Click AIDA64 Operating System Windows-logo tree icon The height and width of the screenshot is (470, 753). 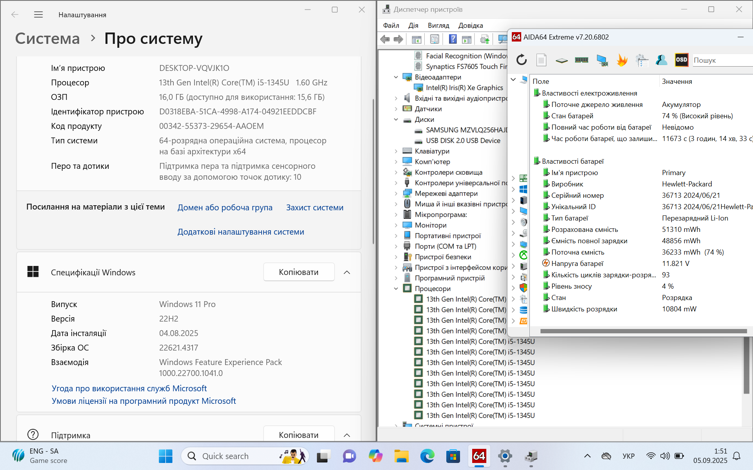[x=524, y=189]
